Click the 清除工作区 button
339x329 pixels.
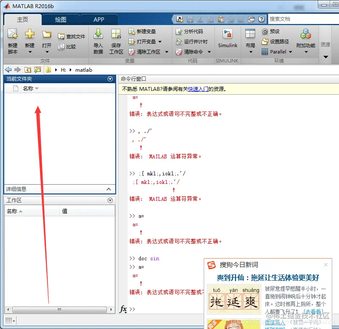coord(145,52)
